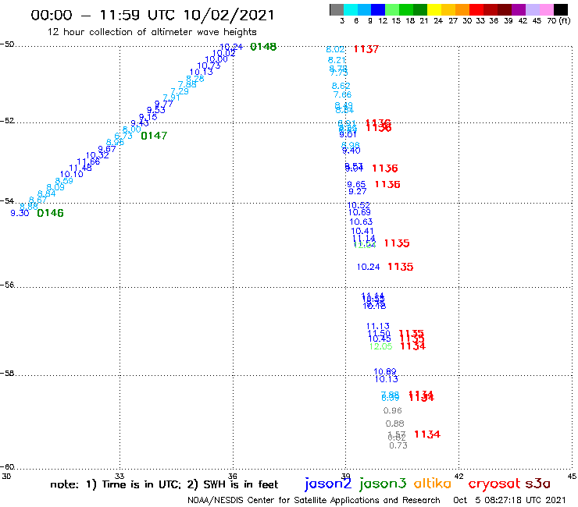578x507 pixels.
Task: Click the '9.65' wave height value
Action: 356,184
